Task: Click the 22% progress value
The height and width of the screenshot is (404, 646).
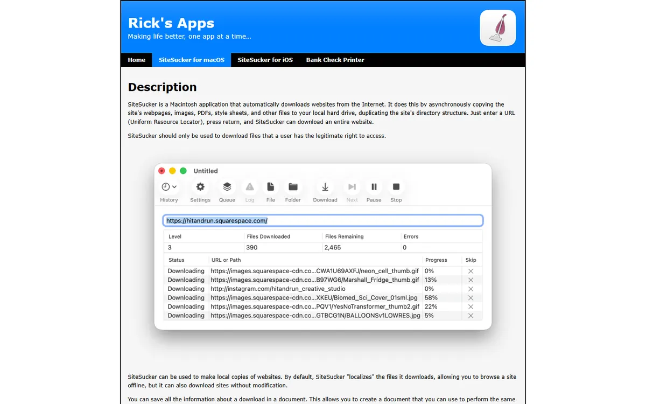Action: pos(431,307)
